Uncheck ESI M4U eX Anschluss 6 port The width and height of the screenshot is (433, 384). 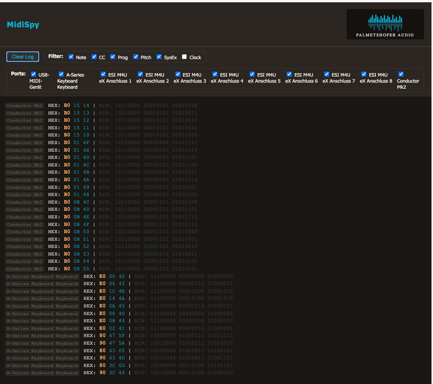tap(289, 74)
